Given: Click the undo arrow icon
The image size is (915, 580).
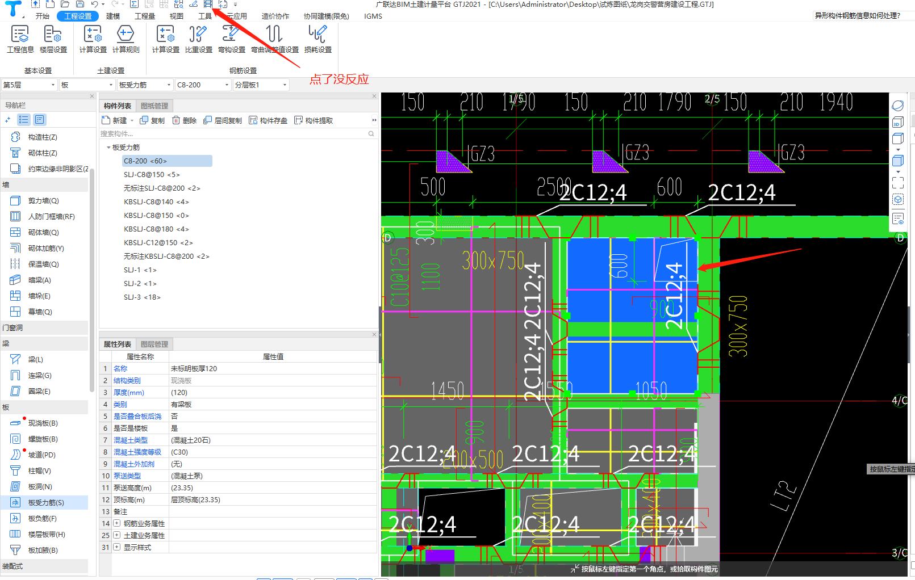Looking at the screenshot, I should pyautogui.click(x=94, y=4).
